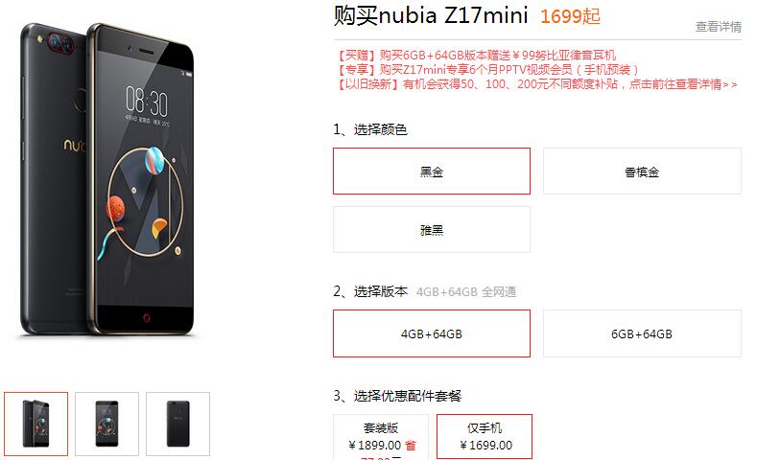Click the 购买nubia Z17mini title

coord(430,15)
